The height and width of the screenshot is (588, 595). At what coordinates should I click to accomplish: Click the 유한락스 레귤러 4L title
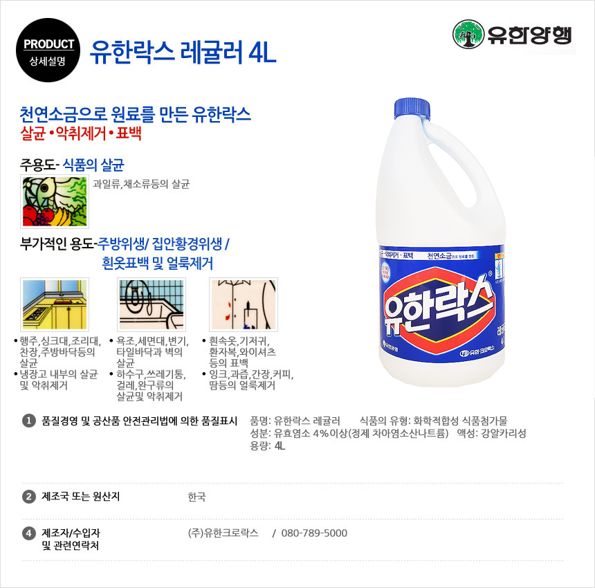(x=183, y=52)
